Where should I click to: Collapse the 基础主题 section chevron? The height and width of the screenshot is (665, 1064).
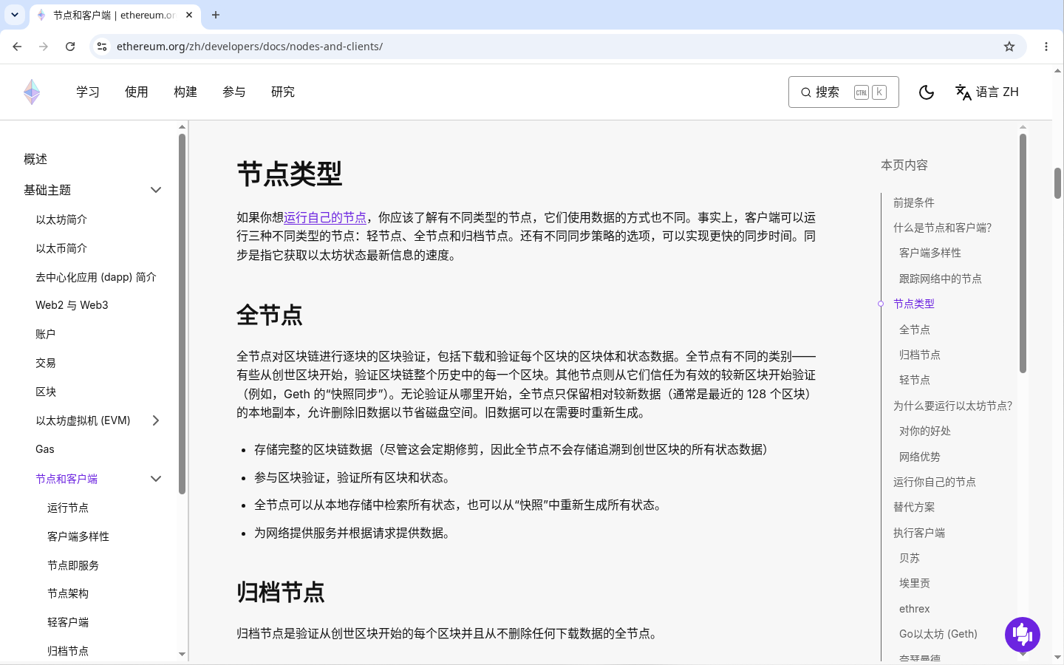point(156,190)
